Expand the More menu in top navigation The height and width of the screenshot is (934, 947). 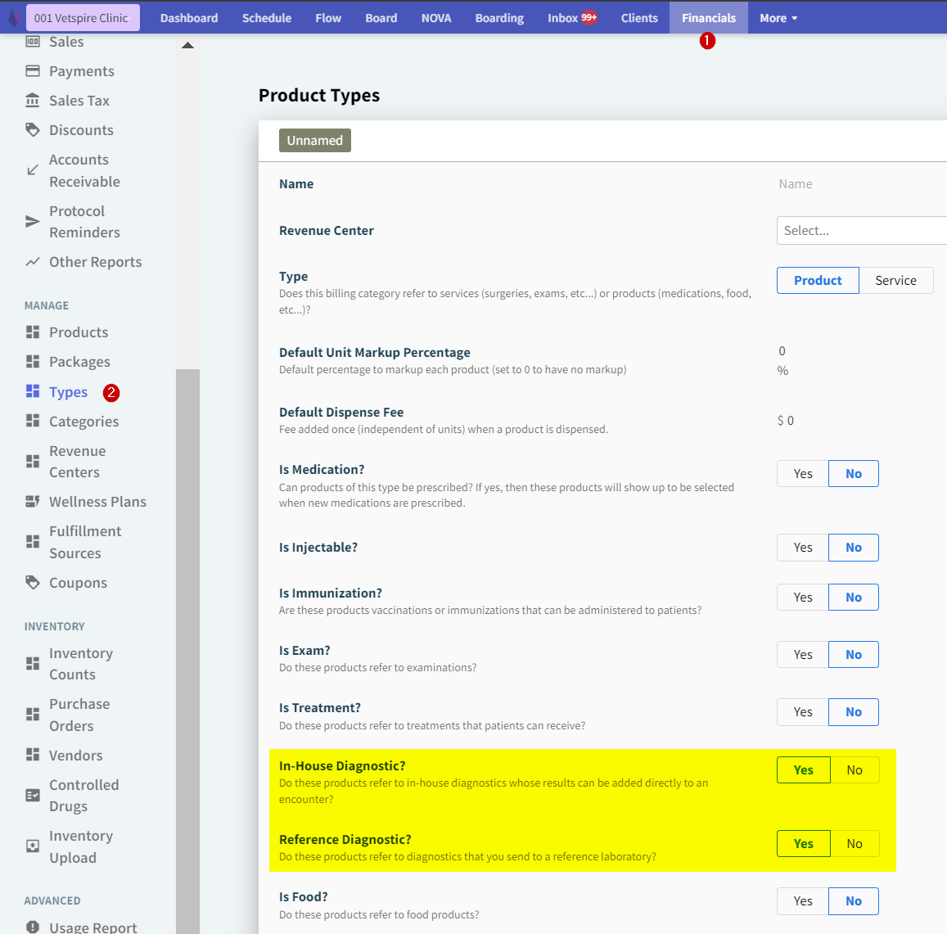coord(778,18)
